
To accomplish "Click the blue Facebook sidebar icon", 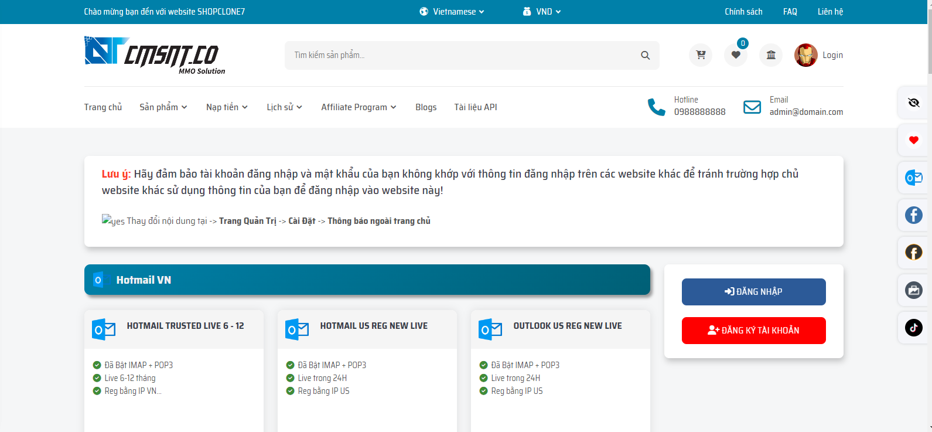I will [913, 215].
